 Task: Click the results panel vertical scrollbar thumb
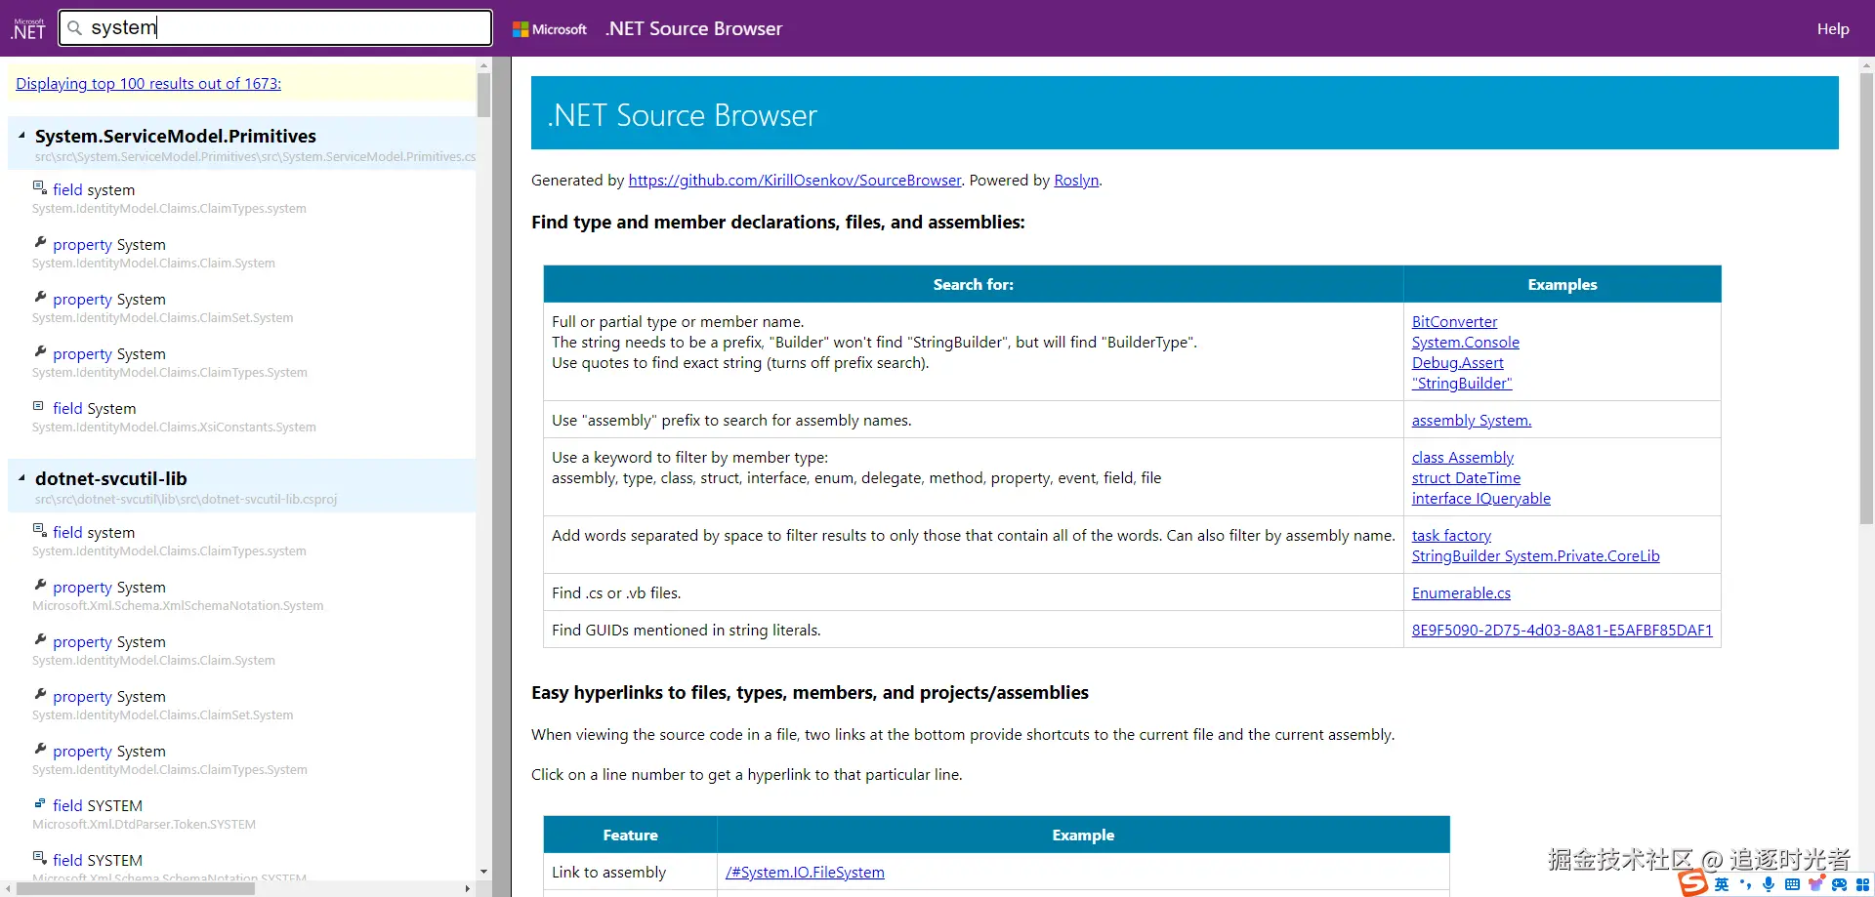(483, 96)
